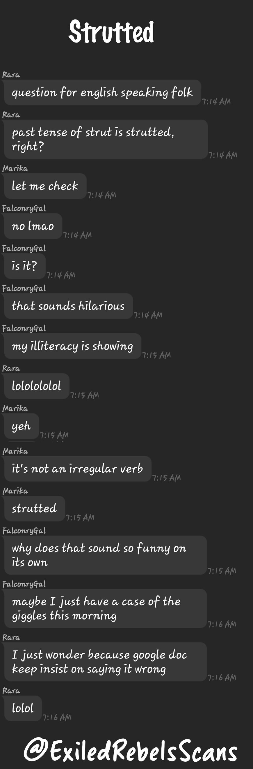Click FalconryGal's "no lmao" message
253x769 pixels.
33,226
